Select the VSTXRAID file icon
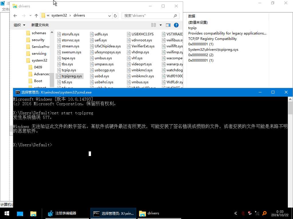The image size is (293, 219). pyautogui.click(x=164, y=34)
